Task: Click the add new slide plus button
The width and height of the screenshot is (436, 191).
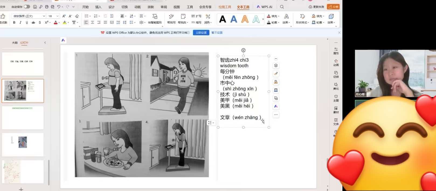Action: [x=21, y=189]
